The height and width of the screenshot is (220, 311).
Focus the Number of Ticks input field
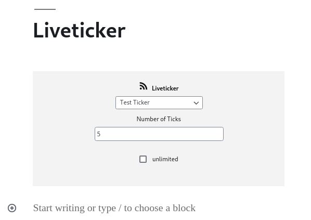[159, 134]
